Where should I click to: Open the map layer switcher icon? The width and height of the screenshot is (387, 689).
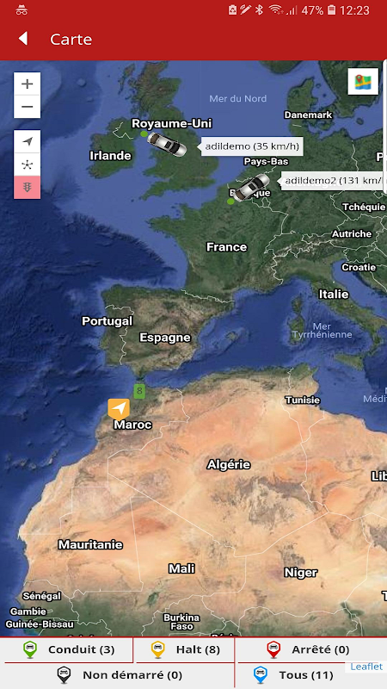coord(363,81)
